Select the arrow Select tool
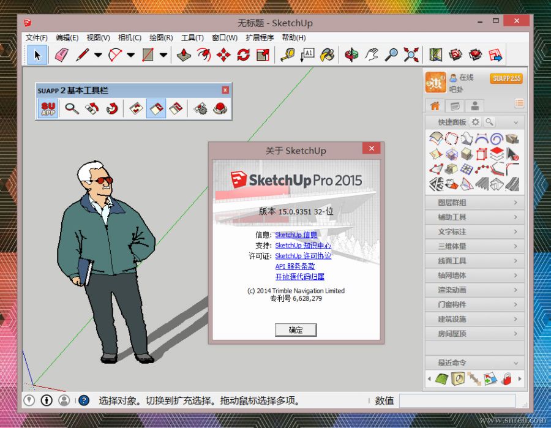Viewport: 551px width, 428px height. point(37,55)
